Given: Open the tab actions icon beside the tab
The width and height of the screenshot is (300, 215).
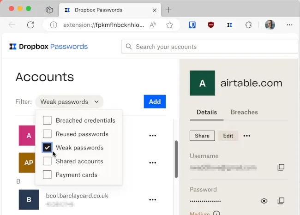Looking at the screenshot, I should (49, 10).
